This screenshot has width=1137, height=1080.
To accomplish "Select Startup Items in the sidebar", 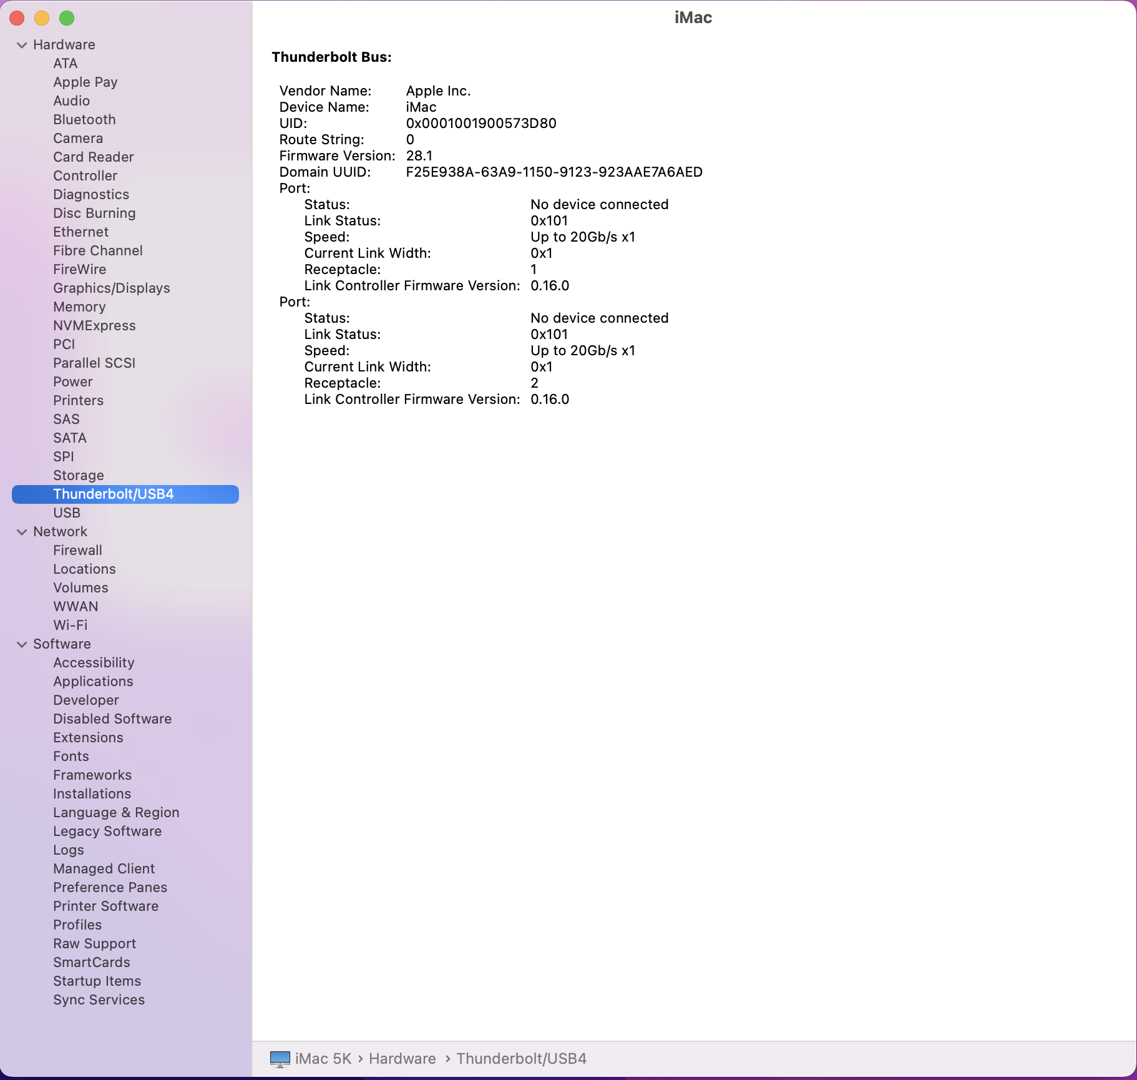I will pos(97,981).
